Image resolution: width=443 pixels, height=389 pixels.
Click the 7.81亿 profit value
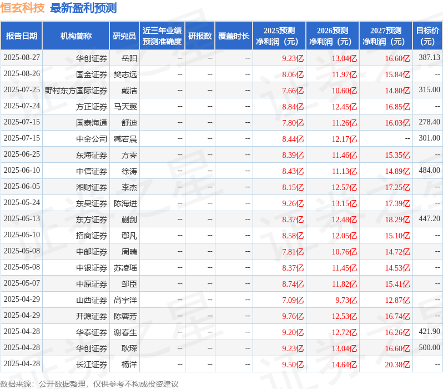(293, 252)
